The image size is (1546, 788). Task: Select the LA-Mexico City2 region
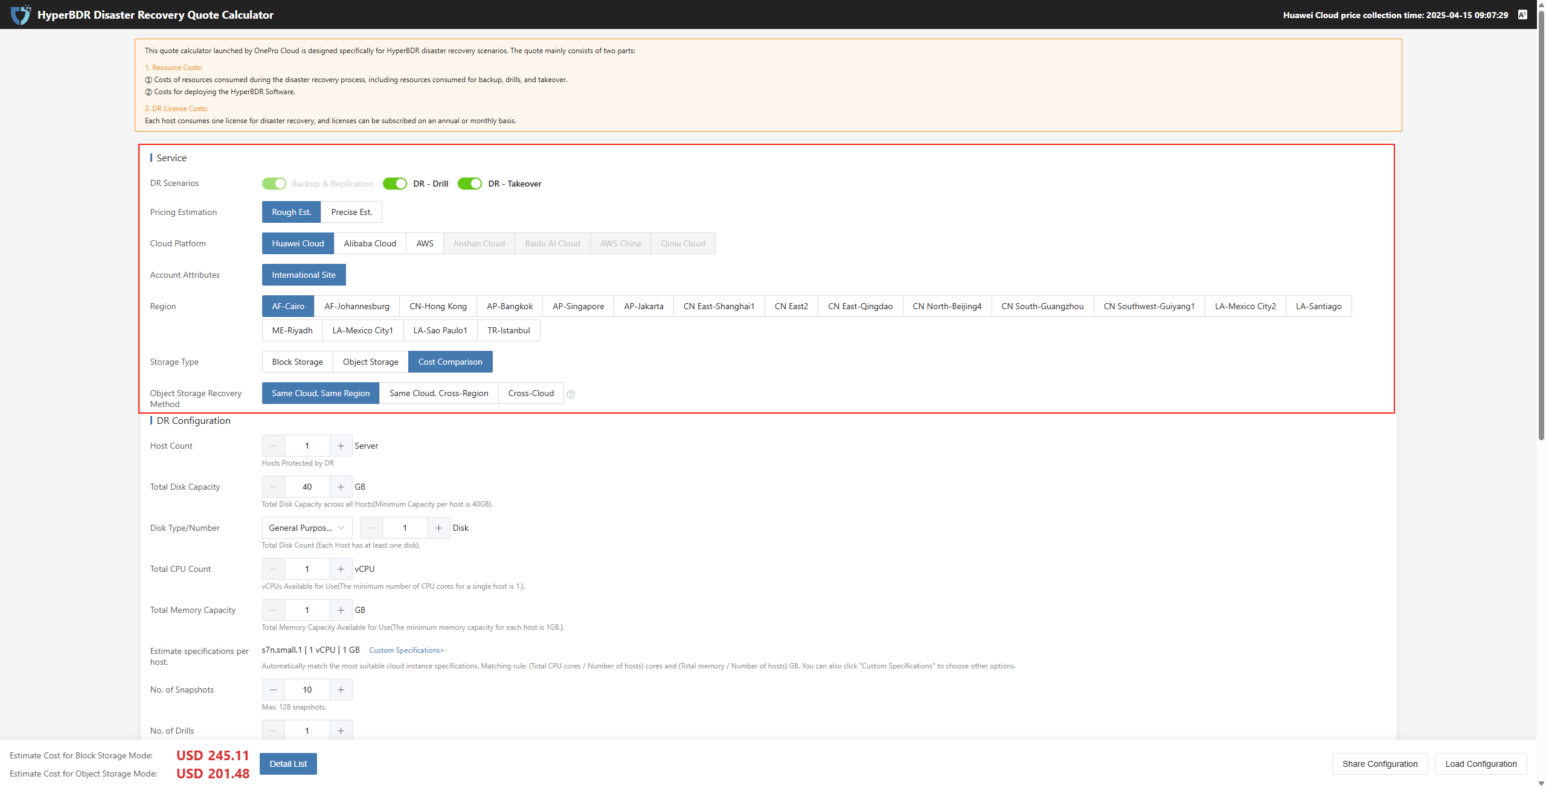1246,306
